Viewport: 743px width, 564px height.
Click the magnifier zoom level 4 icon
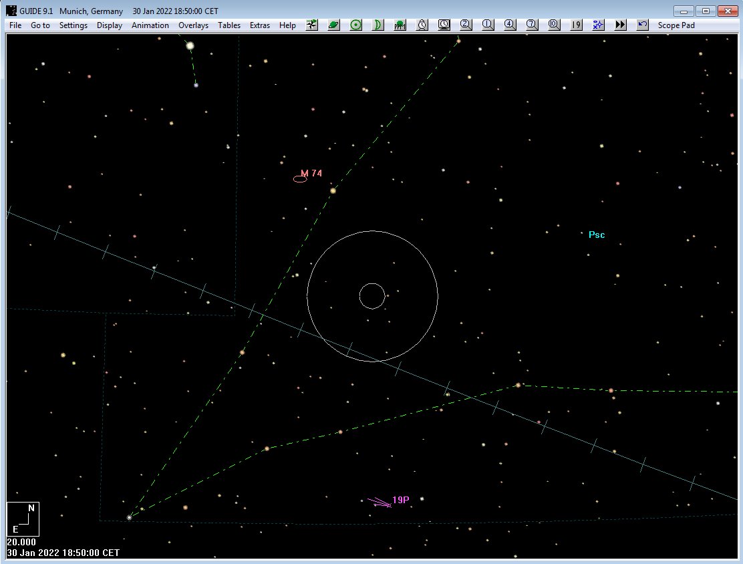pos(510,25)
